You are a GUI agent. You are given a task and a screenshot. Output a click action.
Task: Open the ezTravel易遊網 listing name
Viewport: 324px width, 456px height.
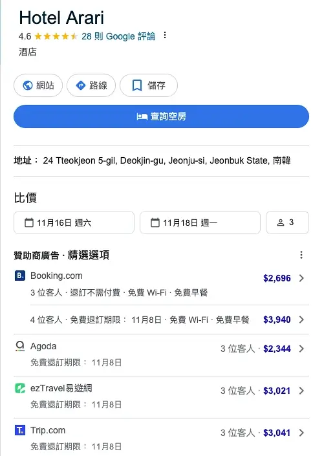point(61,388)
